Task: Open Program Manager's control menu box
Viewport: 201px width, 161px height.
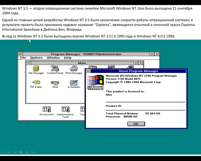Action: click(x=21, y=54)
